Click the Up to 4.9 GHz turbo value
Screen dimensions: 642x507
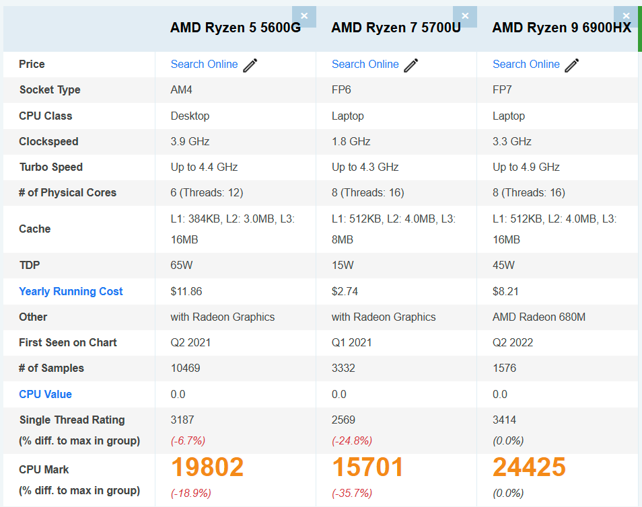click(x=526, y=167)
